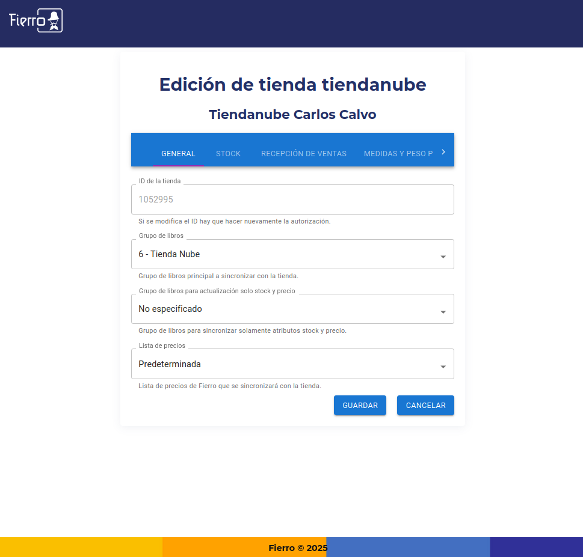This screenshot has width=583, height=557.
Task: Click arrow on Grupo de libros selector
Action: pyautogui.click(x=443, y=257)
